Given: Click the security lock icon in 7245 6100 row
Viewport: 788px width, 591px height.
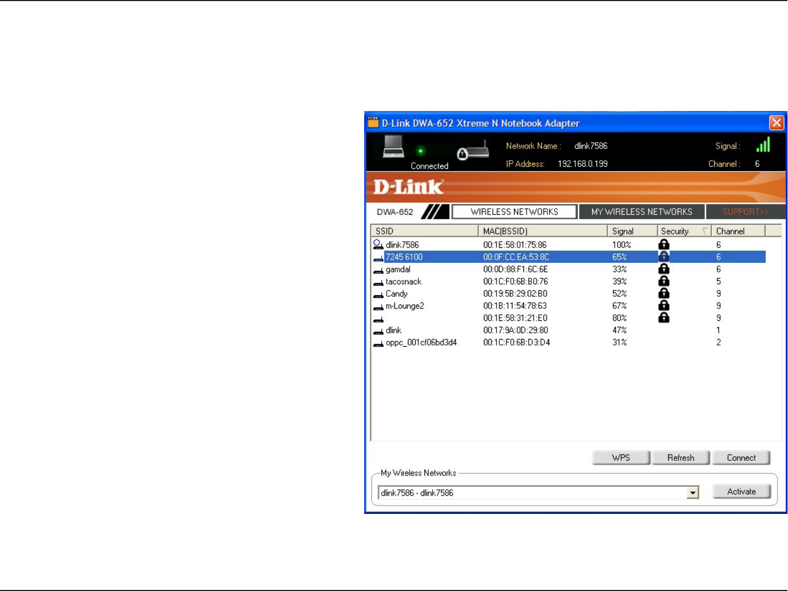Looking at the screenshot, I should [x=664, y=256].
